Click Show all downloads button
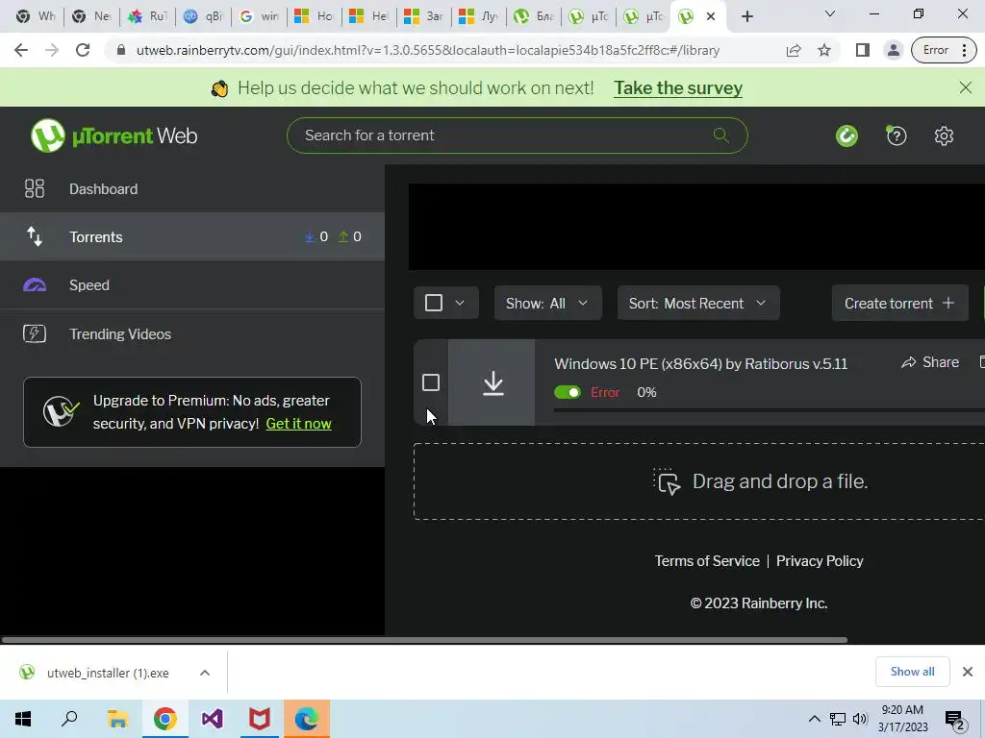 tap(912, 672)
